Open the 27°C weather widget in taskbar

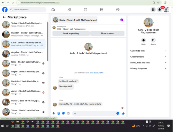[136, 126]
